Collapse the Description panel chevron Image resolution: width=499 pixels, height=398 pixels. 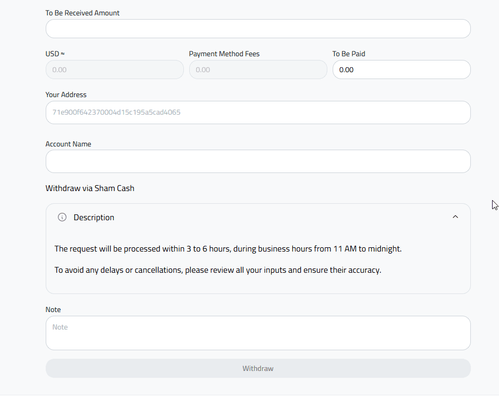pos(455,217)
